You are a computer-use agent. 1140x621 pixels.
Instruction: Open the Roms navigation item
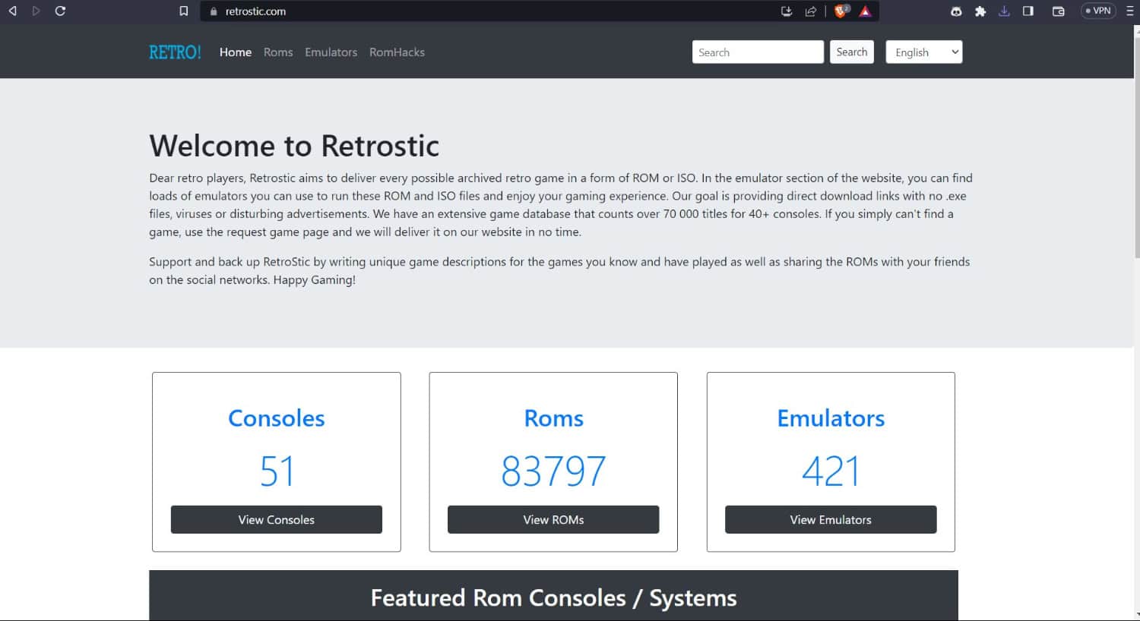tap(278, 52)
